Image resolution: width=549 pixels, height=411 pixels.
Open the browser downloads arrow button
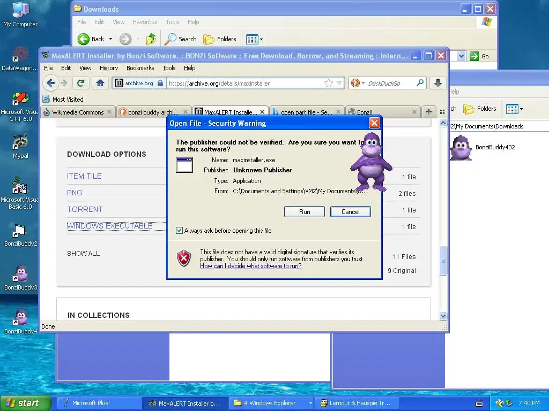(437, 83)
